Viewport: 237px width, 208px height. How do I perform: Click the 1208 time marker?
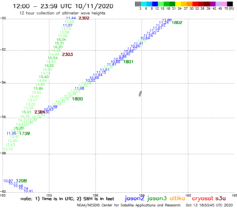click(21, 181)
